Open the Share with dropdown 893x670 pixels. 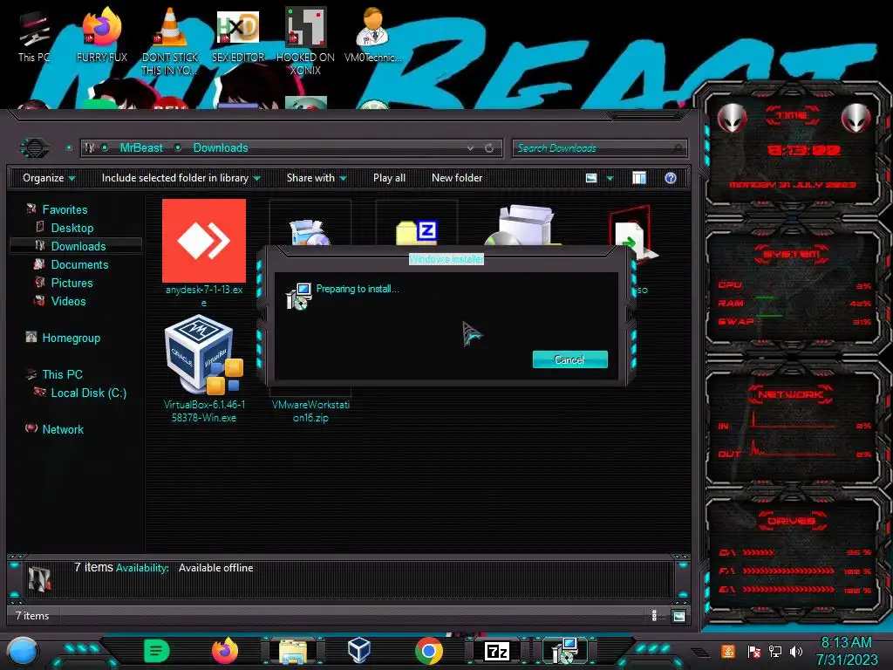point(316,178)
